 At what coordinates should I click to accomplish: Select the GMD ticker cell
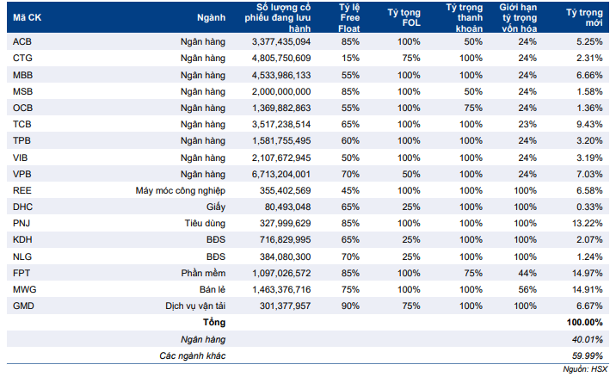pyautogui.click(x=23, y=306)
